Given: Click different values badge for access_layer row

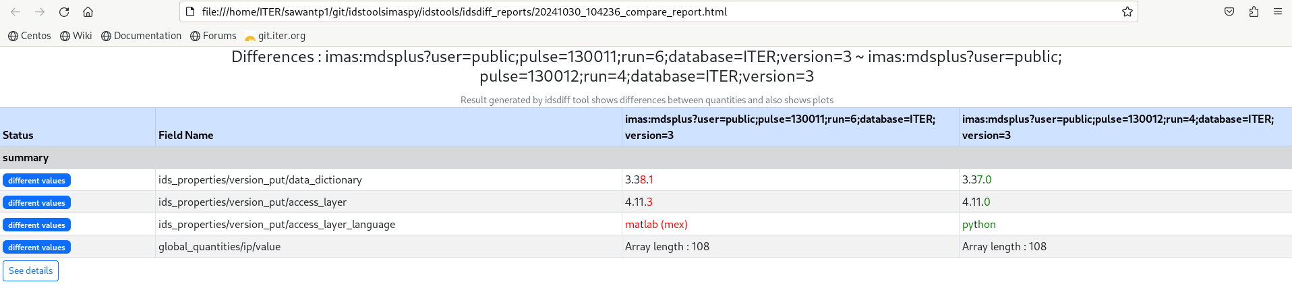Looking at the screenshot, I should 36,202.
